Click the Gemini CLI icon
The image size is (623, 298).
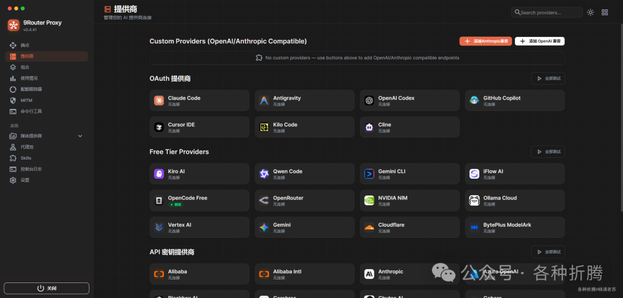(369, 174)
